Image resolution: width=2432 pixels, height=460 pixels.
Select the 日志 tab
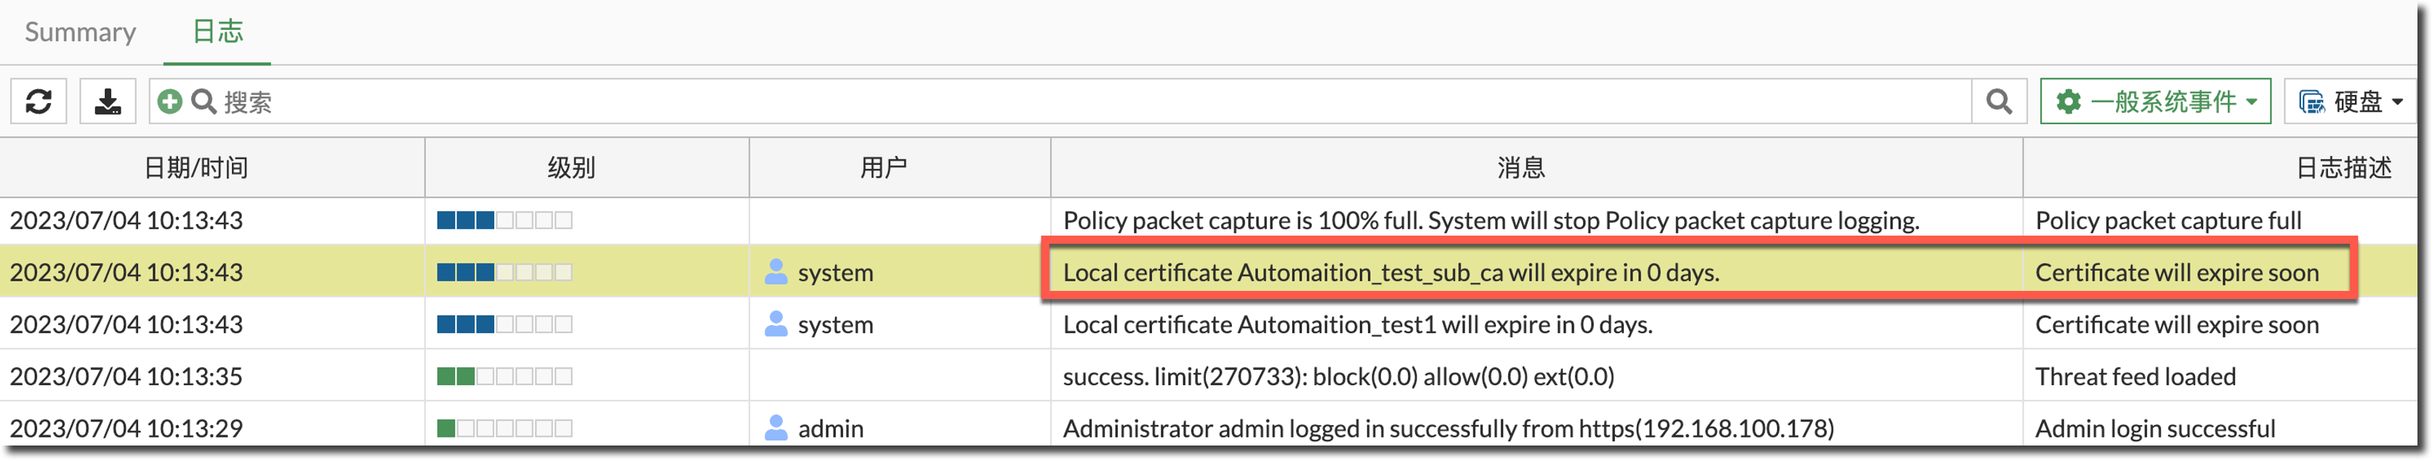point(217,32)
